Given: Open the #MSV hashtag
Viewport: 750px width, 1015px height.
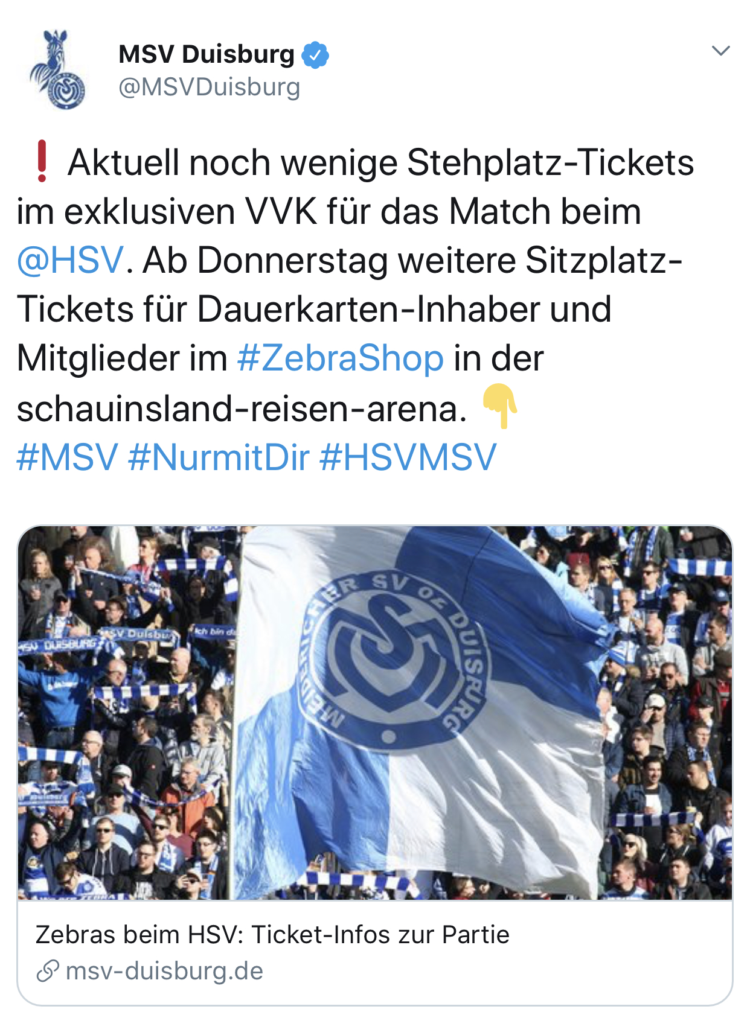Looking at the screenshot, I should pyautogui.click(x=67, y=457).
